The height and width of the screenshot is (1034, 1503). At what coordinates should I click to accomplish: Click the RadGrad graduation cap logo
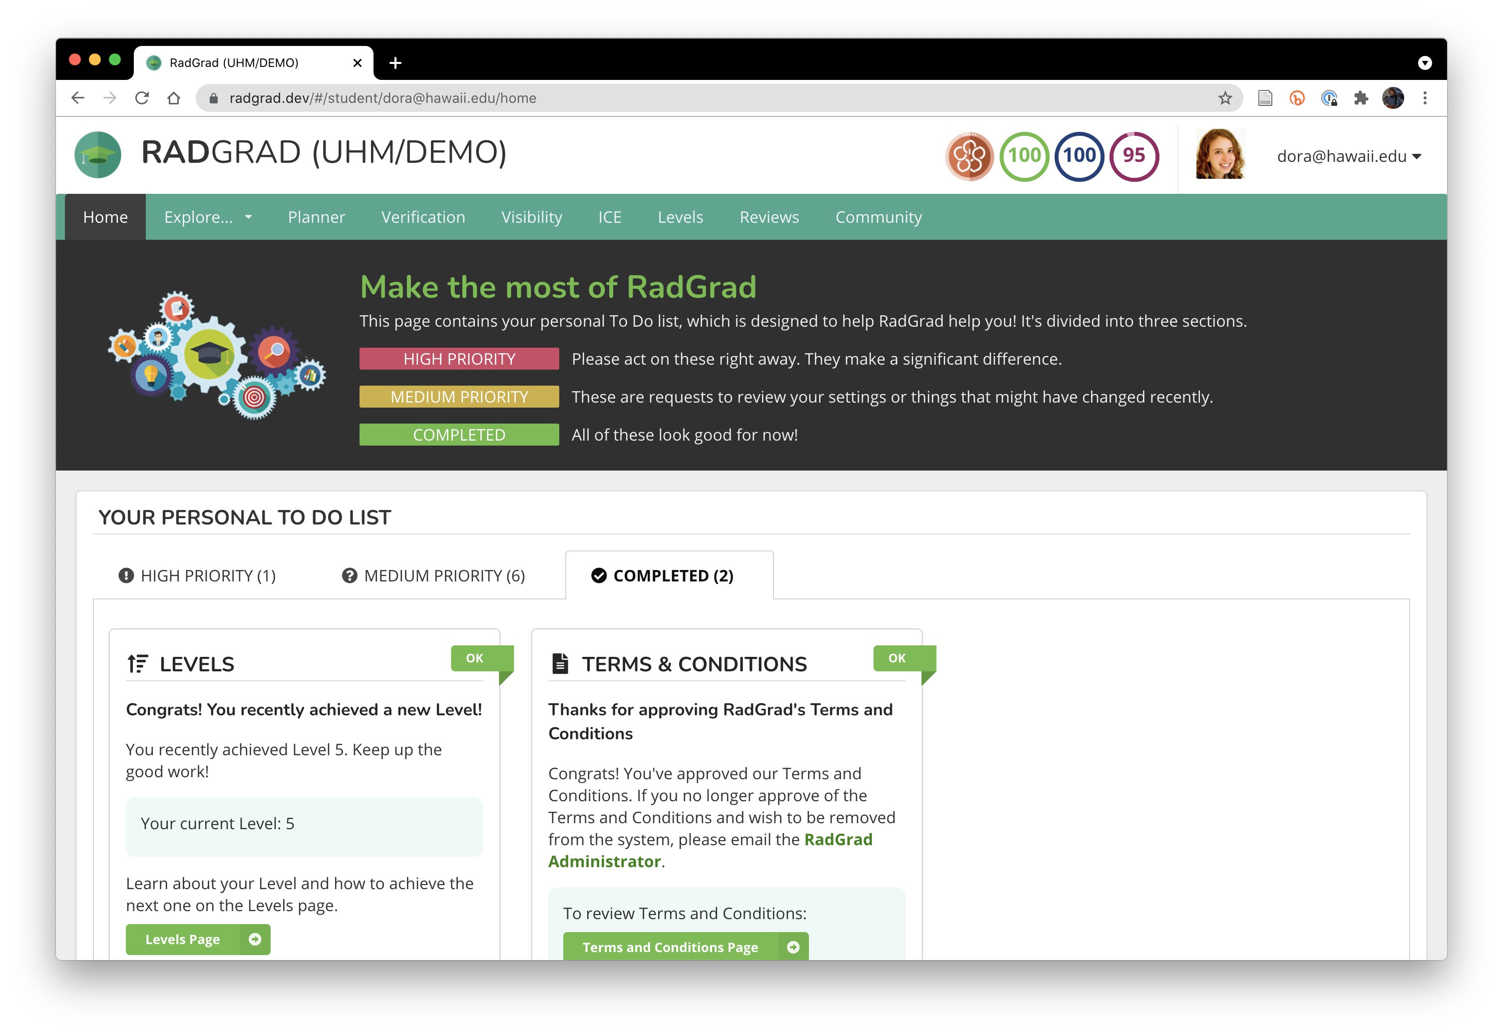point(98,155)
